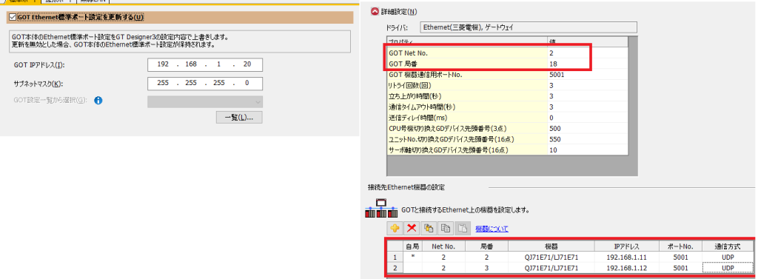This screenshot has width=758, height=279.
Task: Collapse the 詳細設定 red chevron expander
Action: coord(374,12)
